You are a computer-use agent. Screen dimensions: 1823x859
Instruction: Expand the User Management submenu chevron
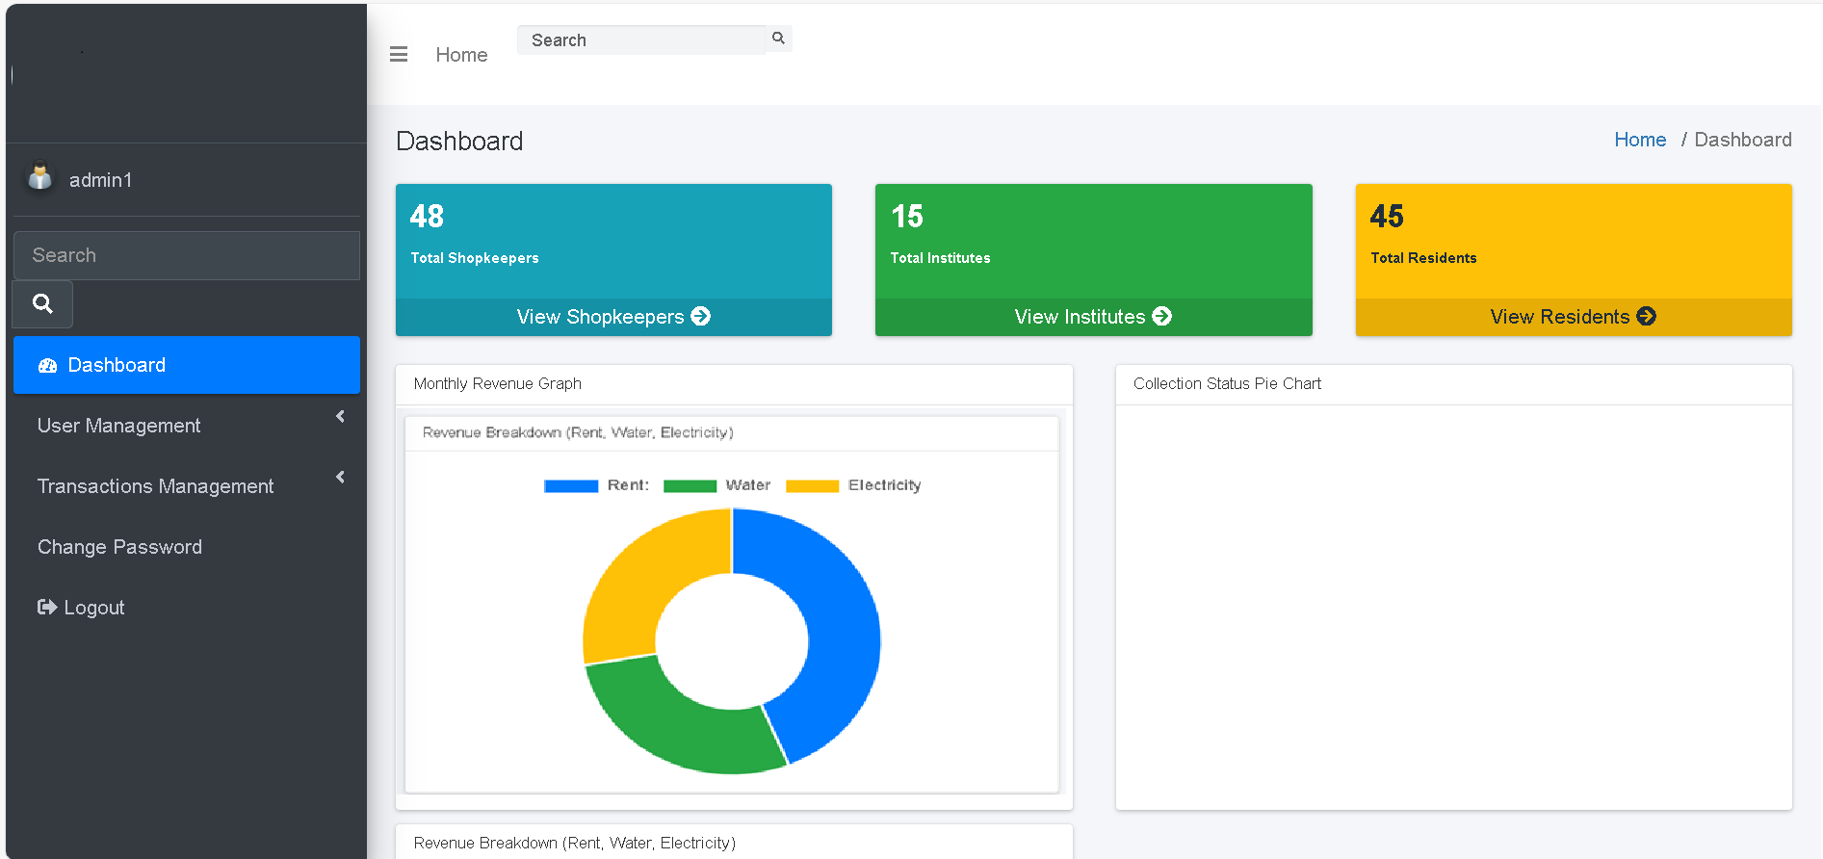coord(340,416)
